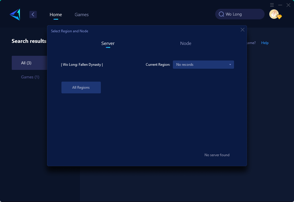Switch to the Games tab
The width and height of the screenshot is (294, 202).
pyautogui.click(x=81, y=15)
